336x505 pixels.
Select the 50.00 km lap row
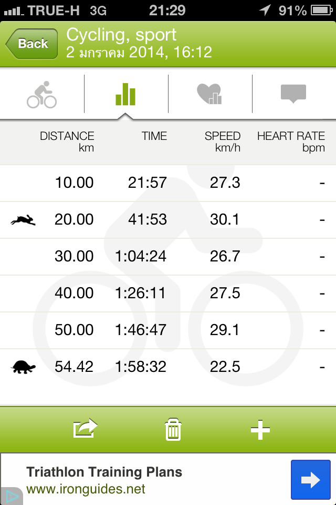pyautogui.click(x=168, y=330)
